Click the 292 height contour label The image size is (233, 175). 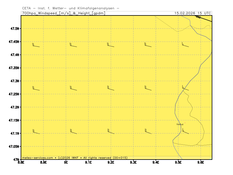tap(198, 17)
